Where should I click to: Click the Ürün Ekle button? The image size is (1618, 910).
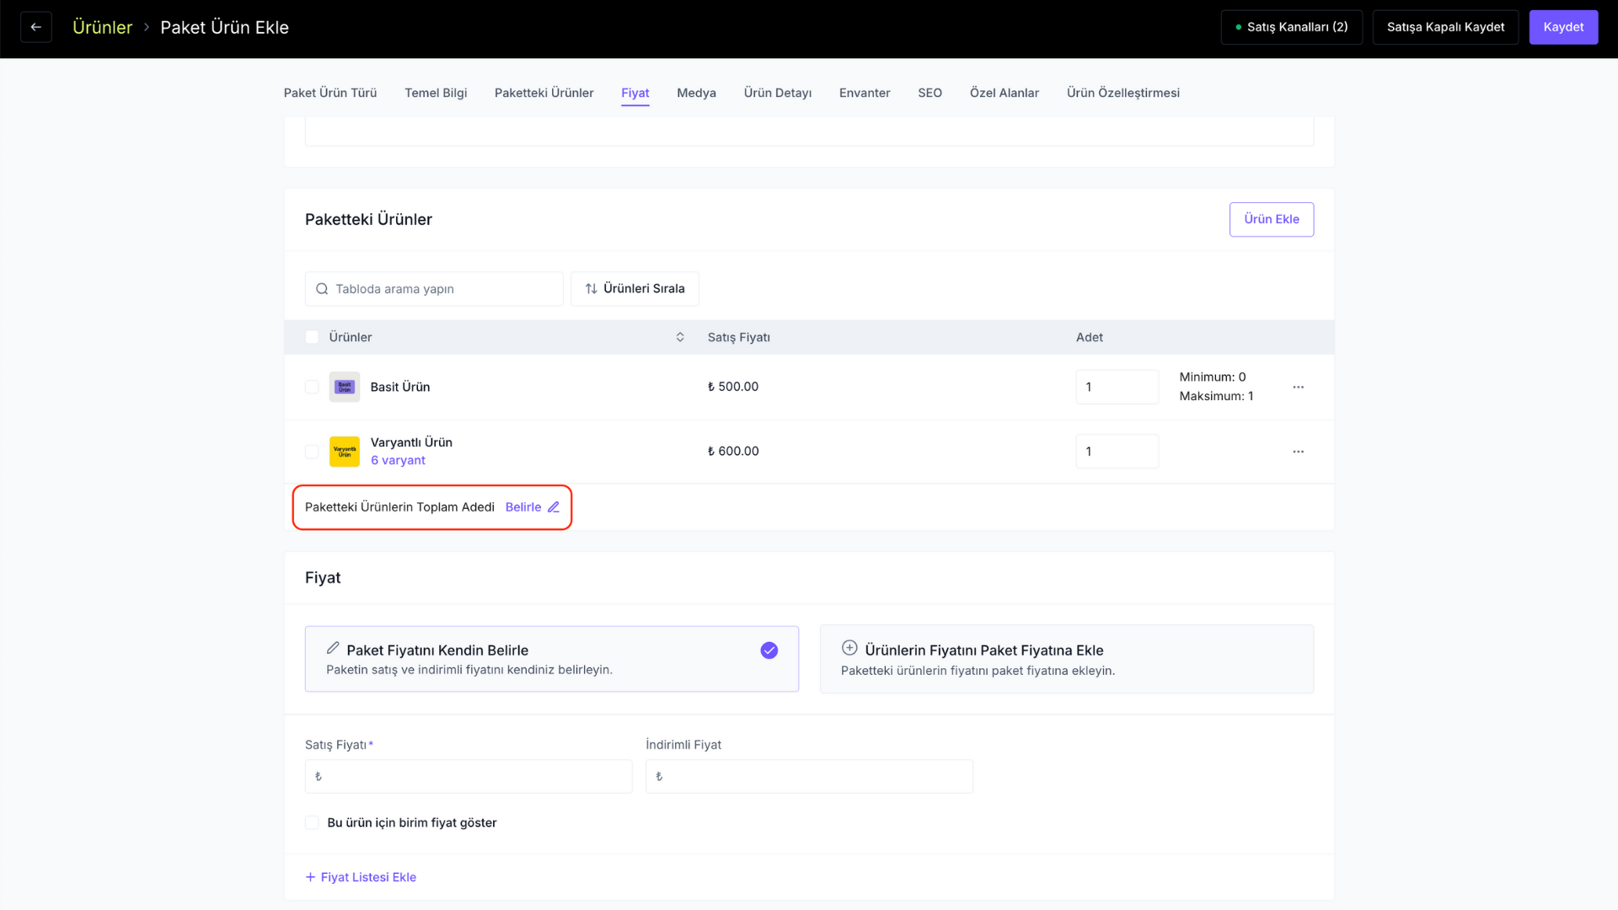(x=1271, y=219)
